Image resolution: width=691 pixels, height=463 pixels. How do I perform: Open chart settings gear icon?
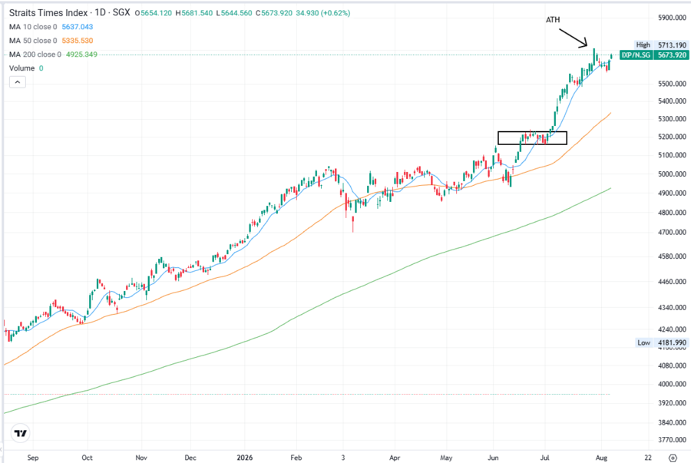coord(673,458)
